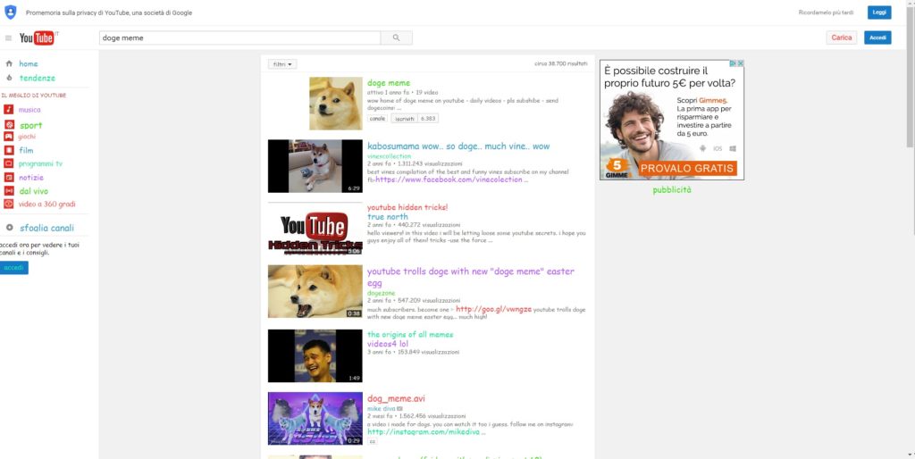Click the page vertical scrollbar
The height and width of the screenshot is (459, 915).
(x=911, y=76)
